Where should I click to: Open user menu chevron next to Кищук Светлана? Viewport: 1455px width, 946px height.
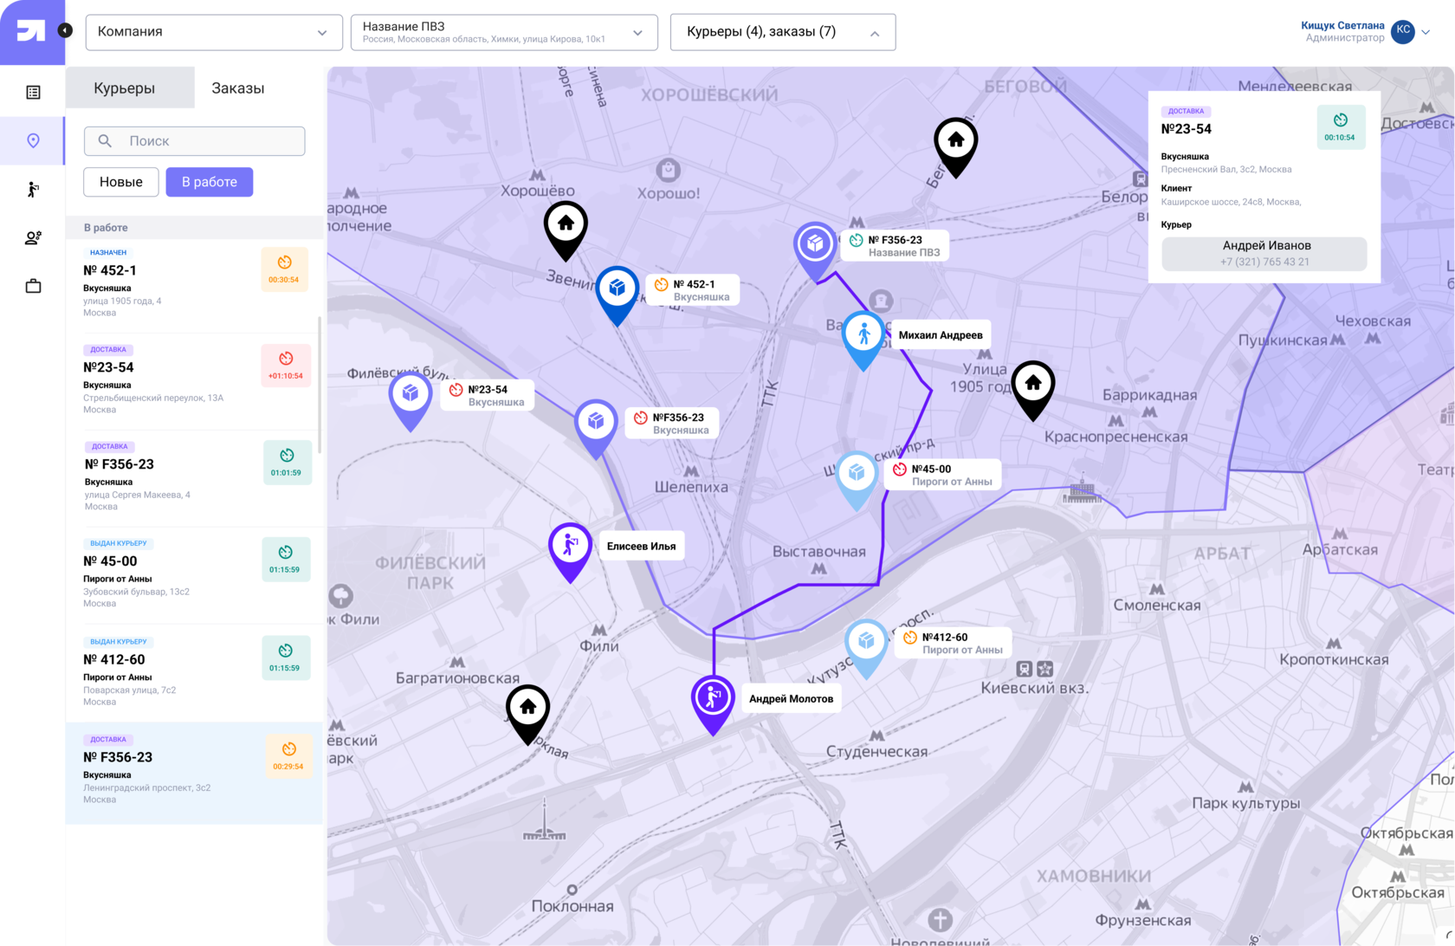[1426, 32]
